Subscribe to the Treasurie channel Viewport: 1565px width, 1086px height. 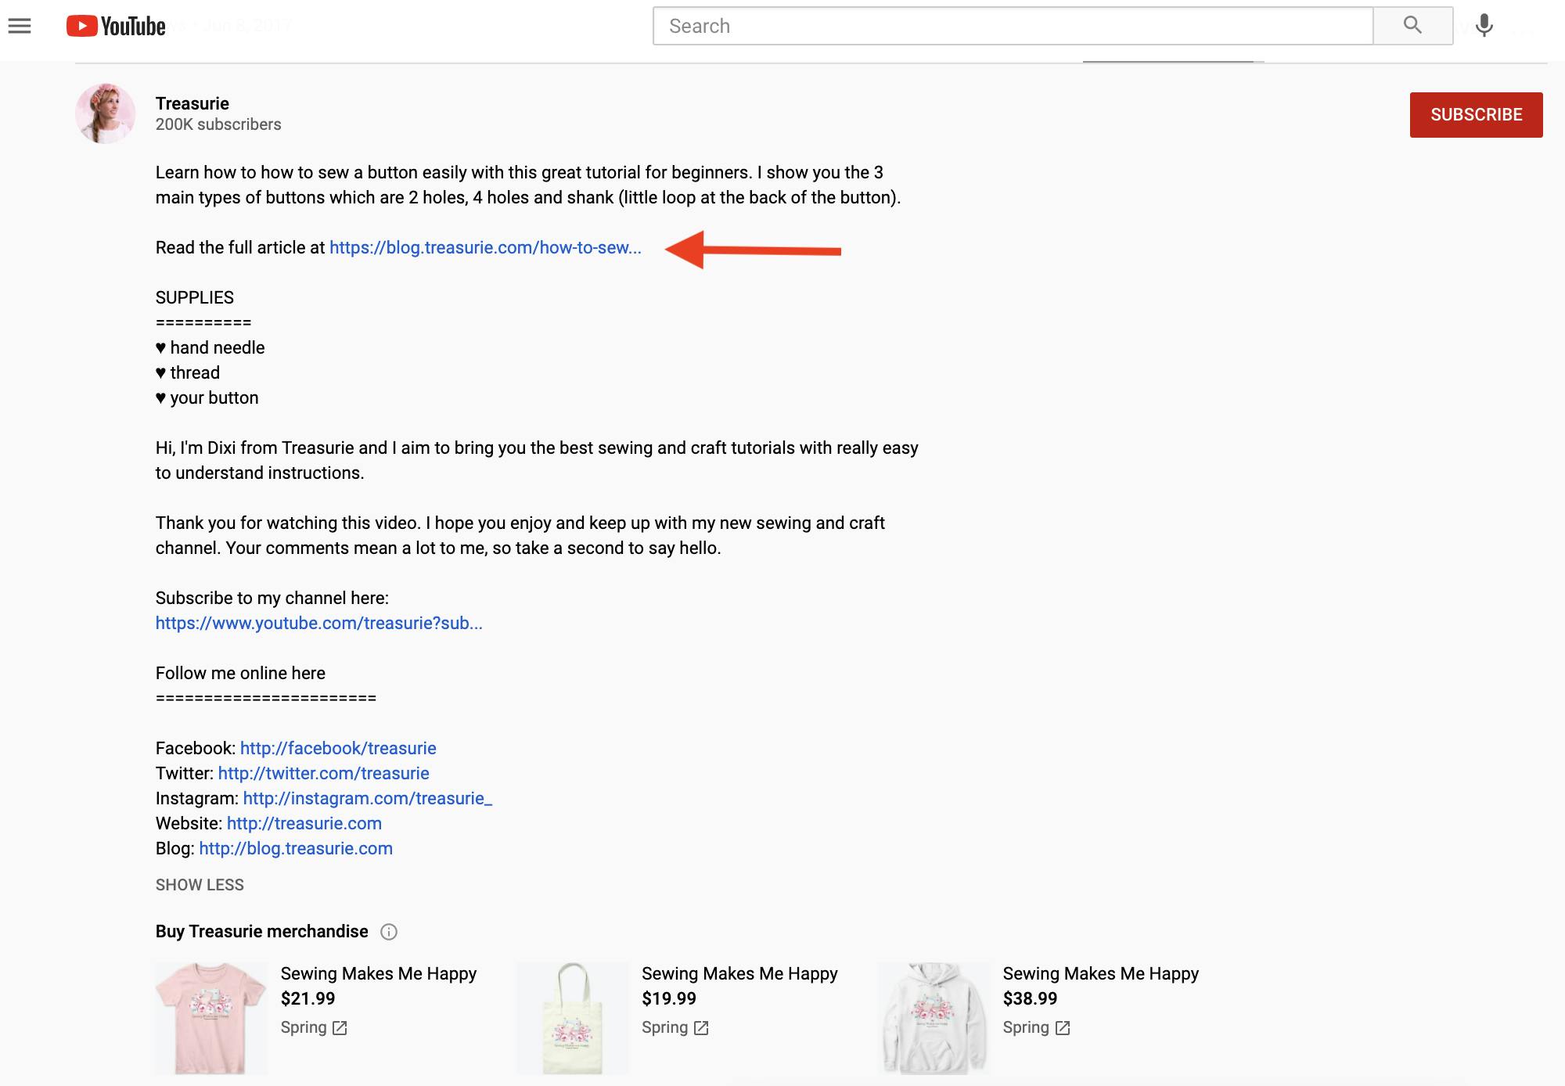[x=1476, y=115]
